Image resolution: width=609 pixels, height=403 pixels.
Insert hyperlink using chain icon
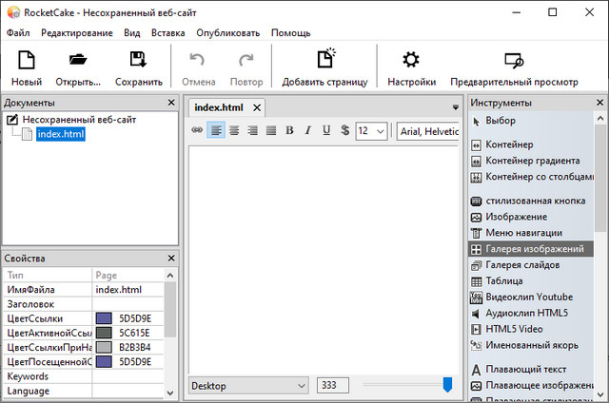click(x=197, y=130)
